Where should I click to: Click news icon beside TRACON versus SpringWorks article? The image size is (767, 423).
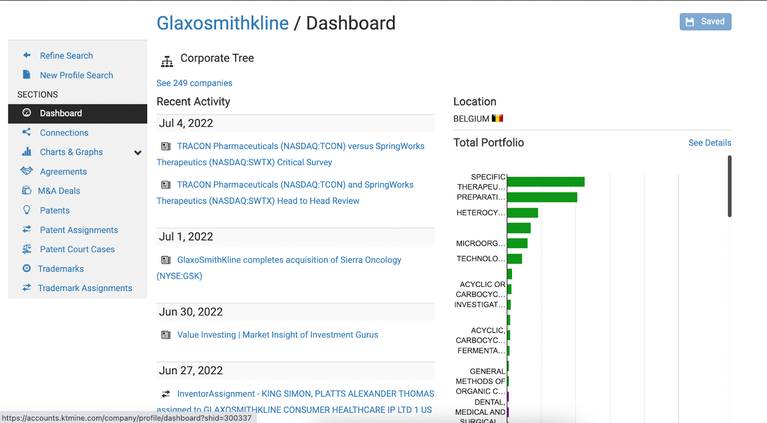[166, 146]
